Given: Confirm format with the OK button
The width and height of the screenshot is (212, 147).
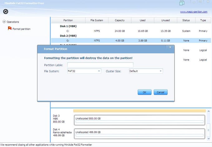Looking at the screenshot, I should [145, 92].
